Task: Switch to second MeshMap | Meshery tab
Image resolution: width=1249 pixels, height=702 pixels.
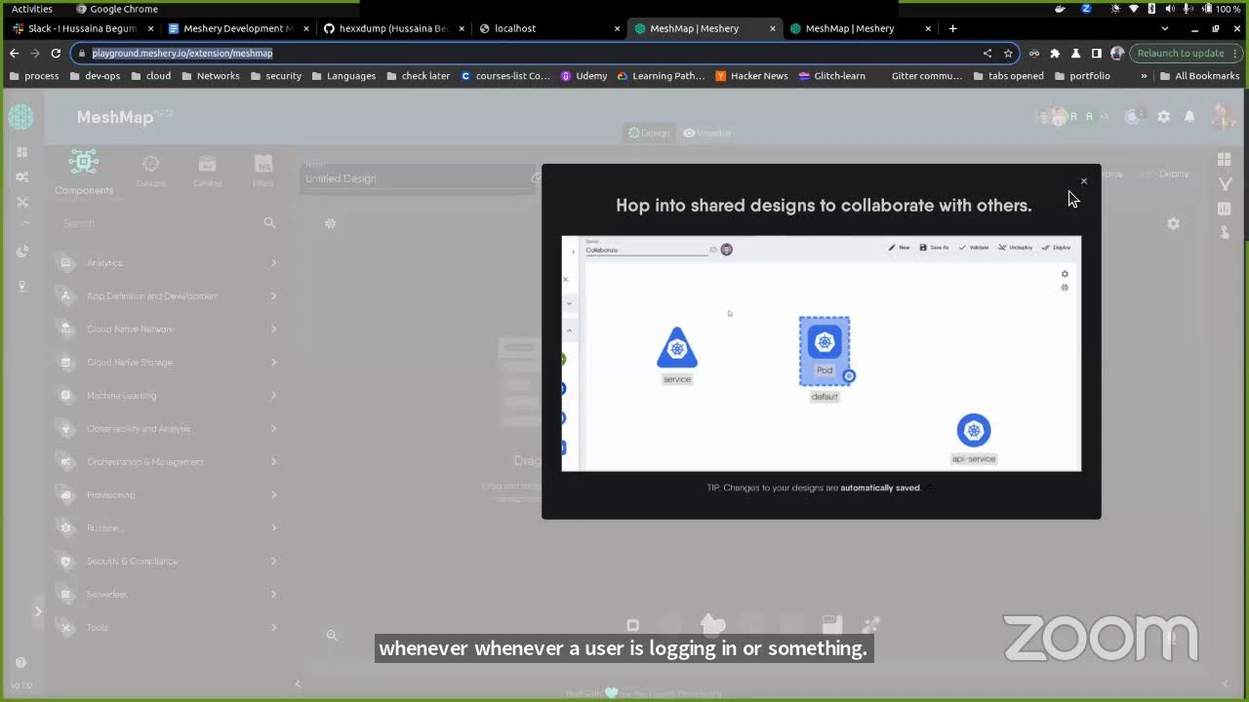Action: tap(859, 28)
